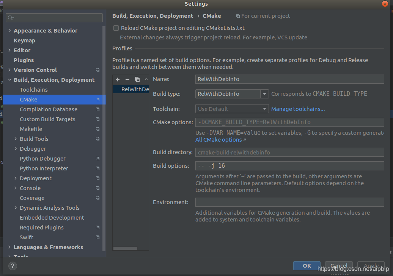Open the Manage toolchains link
Viewport: 393px width, 276px height.
(x=298, y=109)
